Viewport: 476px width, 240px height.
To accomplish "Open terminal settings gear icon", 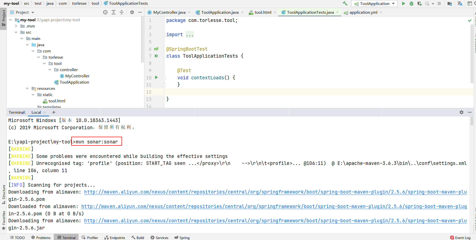I will [x=461, y=112].
